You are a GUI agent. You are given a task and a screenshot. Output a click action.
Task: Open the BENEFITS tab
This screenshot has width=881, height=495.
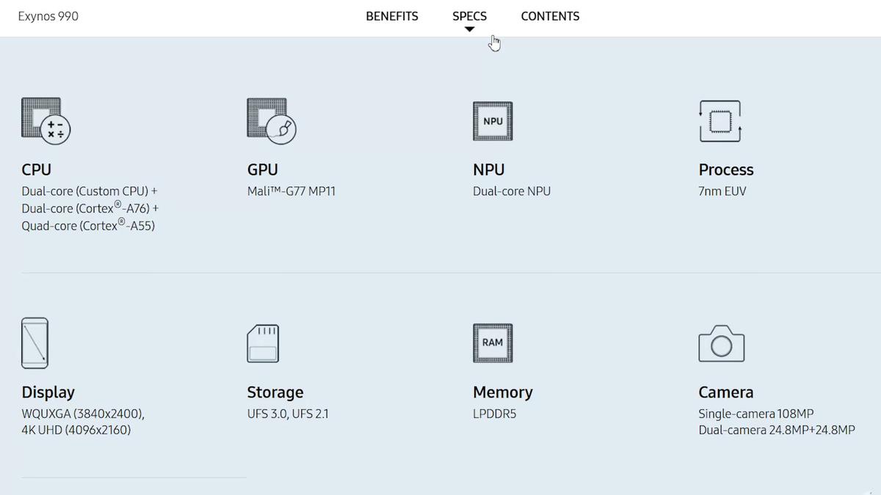pos(392,16)
